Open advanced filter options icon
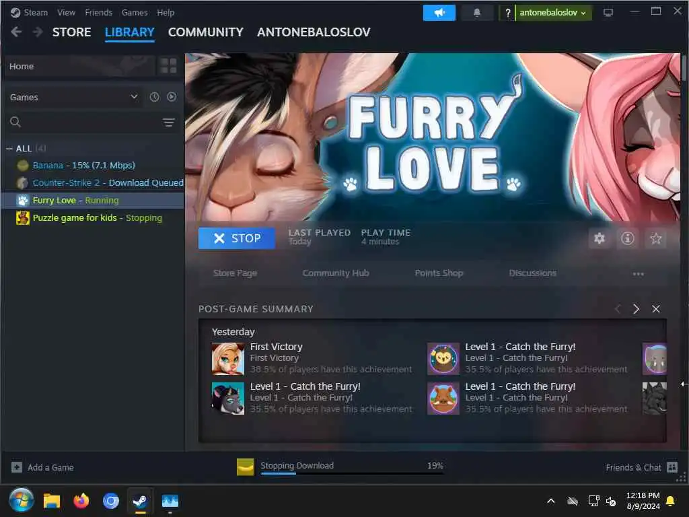 pos(169,123)
